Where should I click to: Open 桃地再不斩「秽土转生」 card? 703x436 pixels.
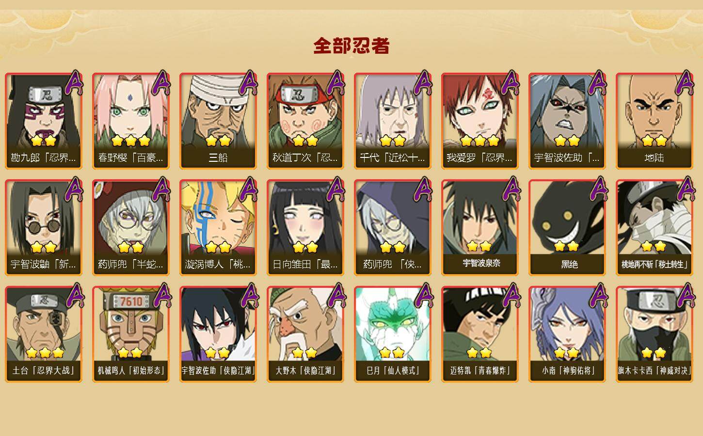(655, 228)
